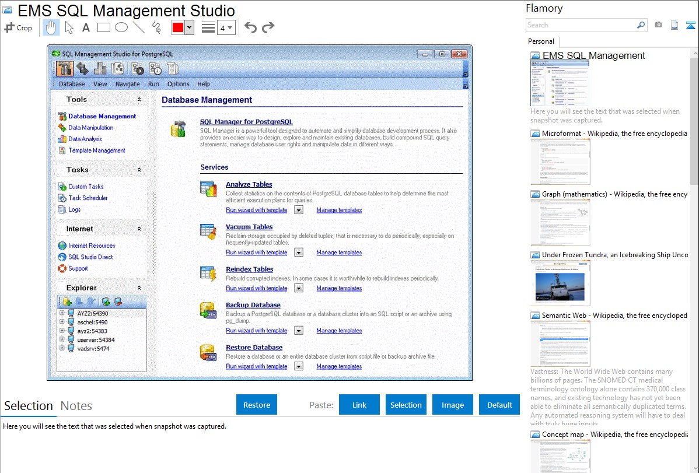This screenshot has height=473, width=699.
Task: Click the Database Management toolbar icon
Action: pyautogui.click(x=65, y=69)
